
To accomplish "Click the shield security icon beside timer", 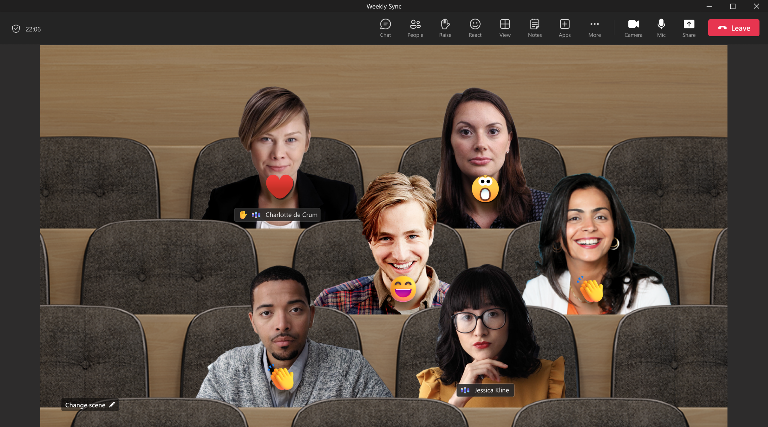I will 16,29.
